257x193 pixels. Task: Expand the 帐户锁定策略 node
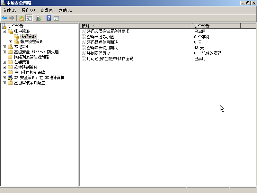10,41
